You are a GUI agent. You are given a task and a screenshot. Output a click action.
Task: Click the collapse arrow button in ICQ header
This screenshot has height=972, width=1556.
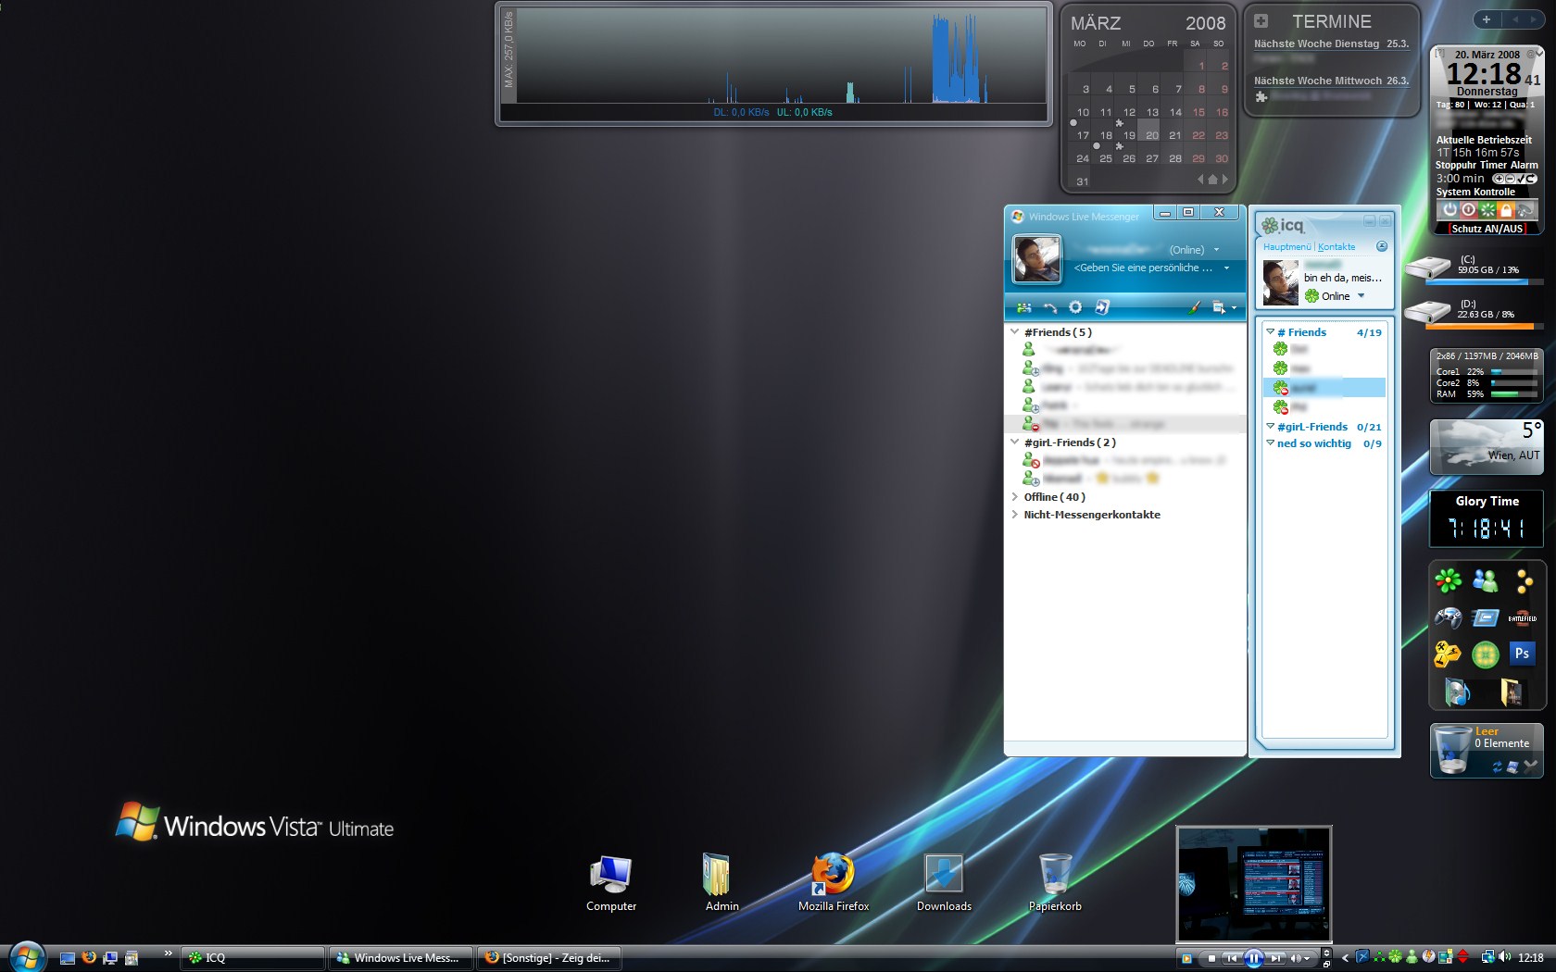click(1382, 246)
